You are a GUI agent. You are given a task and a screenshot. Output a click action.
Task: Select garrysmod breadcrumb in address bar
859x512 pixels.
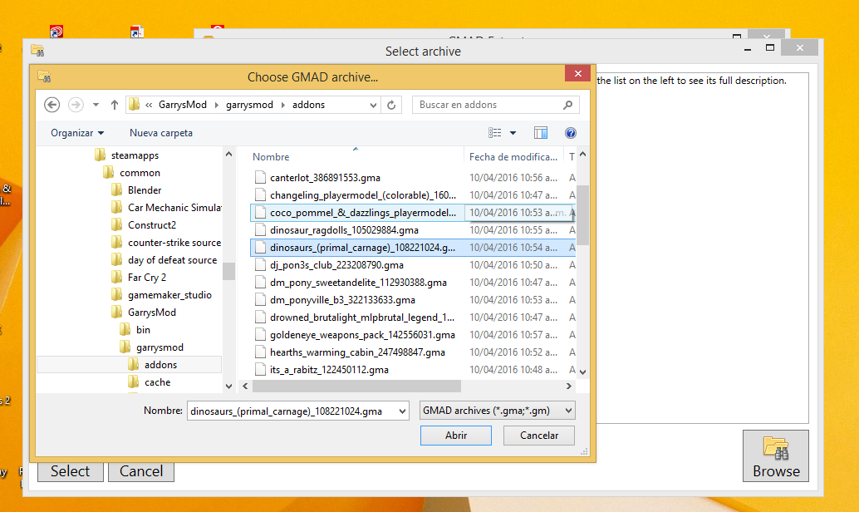249,105
